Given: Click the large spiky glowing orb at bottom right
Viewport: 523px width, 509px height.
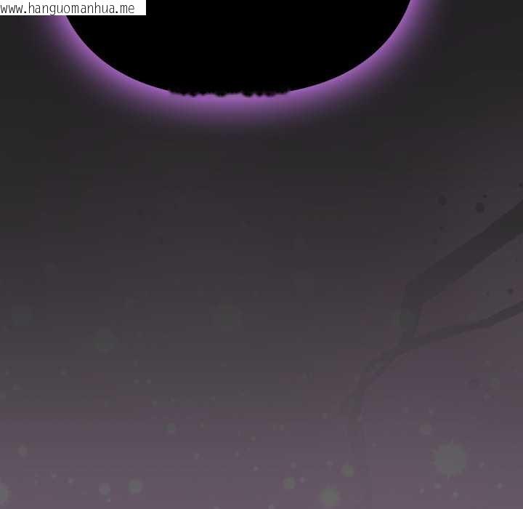Looking at the screenshot, I should (x=450, y=458).
